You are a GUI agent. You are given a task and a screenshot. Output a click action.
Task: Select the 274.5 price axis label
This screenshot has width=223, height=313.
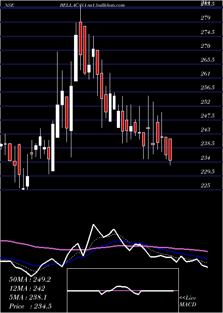(x=208, y=32)
